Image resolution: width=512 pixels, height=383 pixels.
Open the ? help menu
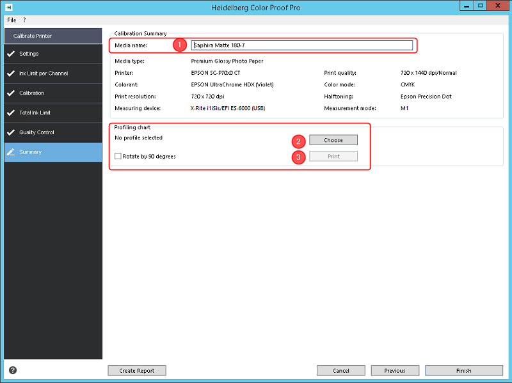pyautogui.click(x=24, y=20)
